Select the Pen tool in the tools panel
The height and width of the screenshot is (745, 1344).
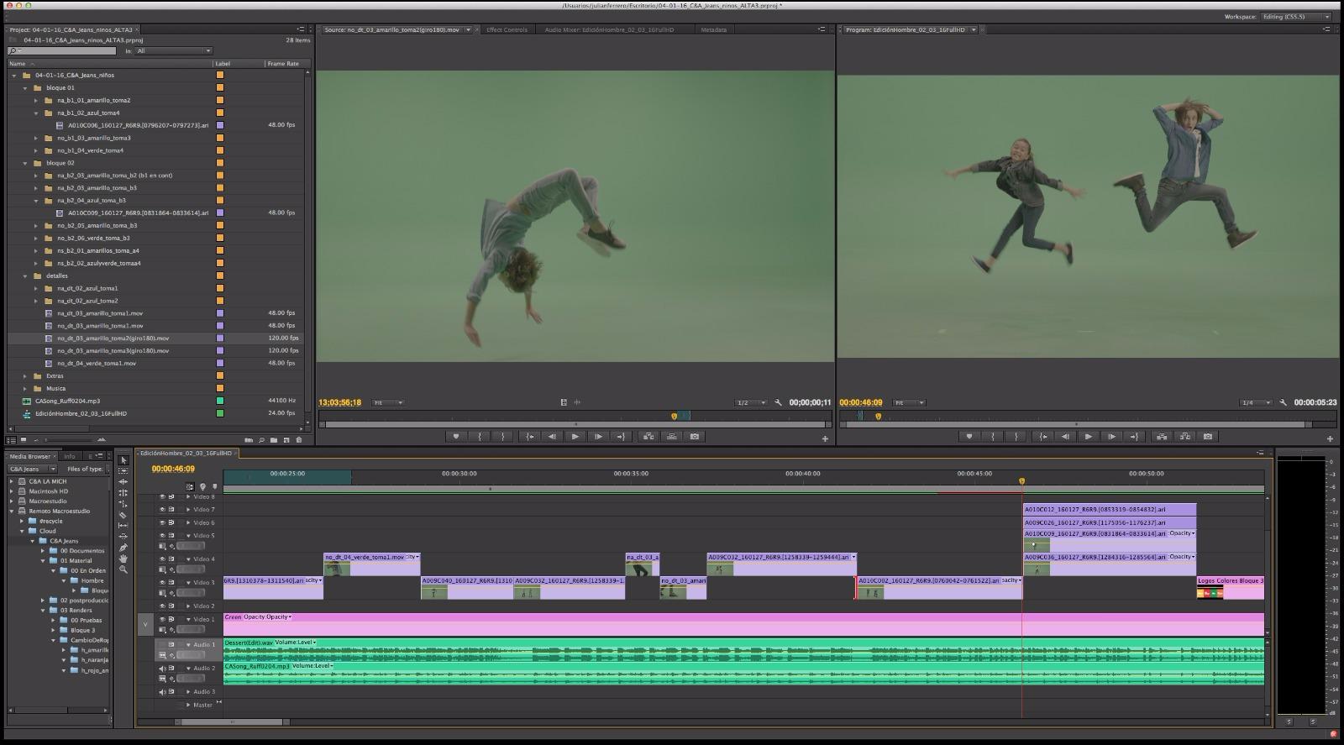tap(123, 548)
